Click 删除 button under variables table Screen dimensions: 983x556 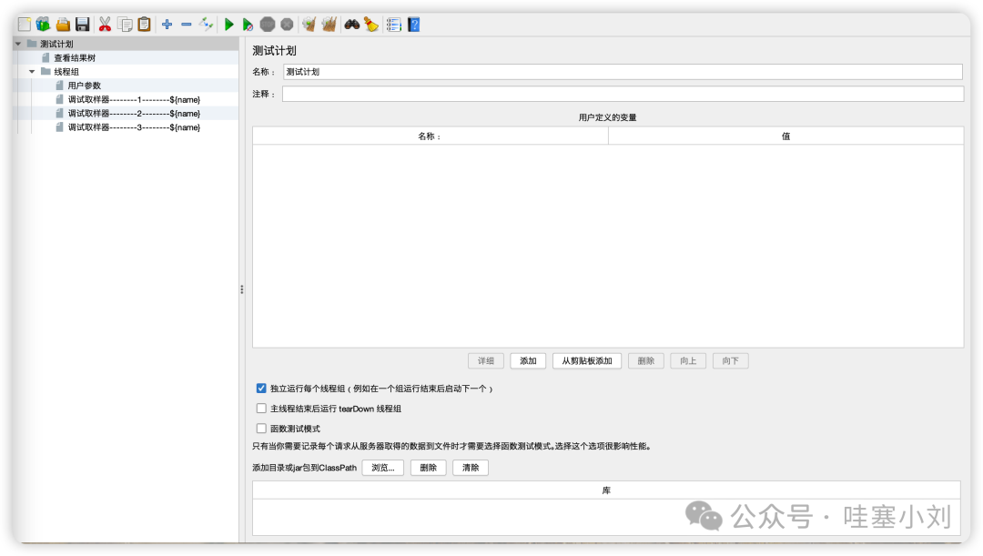coord(645,361)
